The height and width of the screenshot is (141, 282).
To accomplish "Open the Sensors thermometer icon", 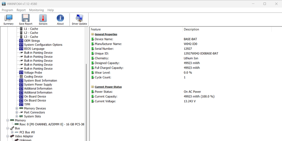I will pyautogui.click(x=43, y=19).
